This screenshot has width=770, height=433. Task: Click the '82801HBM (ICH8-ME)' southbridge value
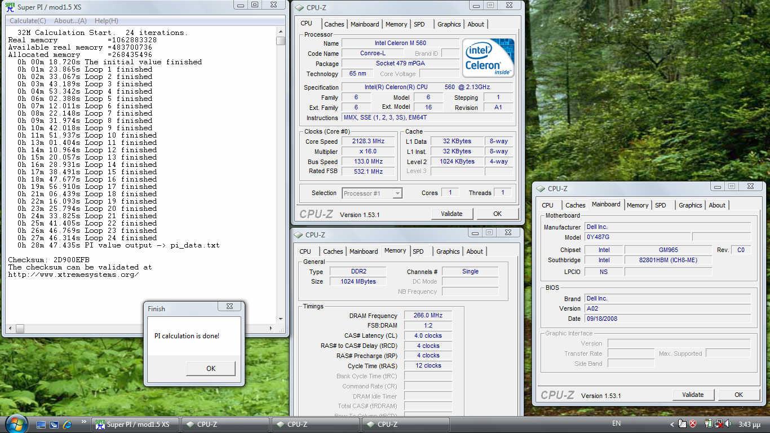coord(668,260)
